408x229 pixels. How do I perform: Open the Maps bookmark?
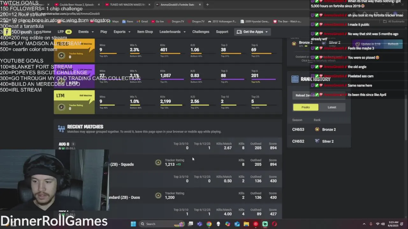tap(113, 21)
